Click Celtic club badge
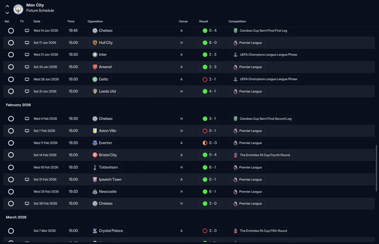 (95, 79)
